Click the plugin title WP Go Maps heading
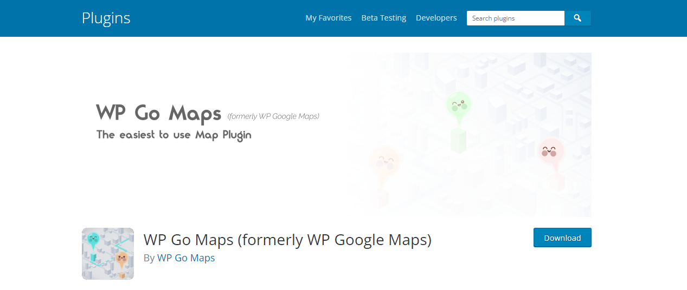 287,240
